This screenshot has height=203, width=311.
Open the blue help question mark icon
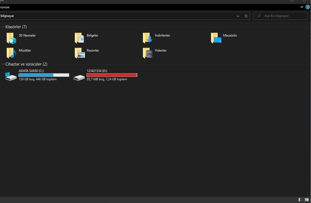(x=308, y=7)
